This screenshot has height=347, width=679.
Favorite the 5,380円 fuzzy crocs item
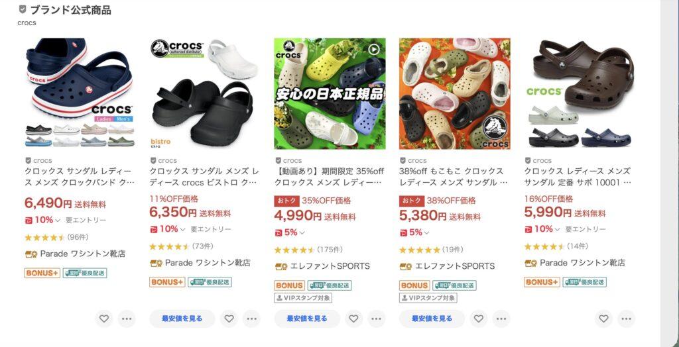479,319
